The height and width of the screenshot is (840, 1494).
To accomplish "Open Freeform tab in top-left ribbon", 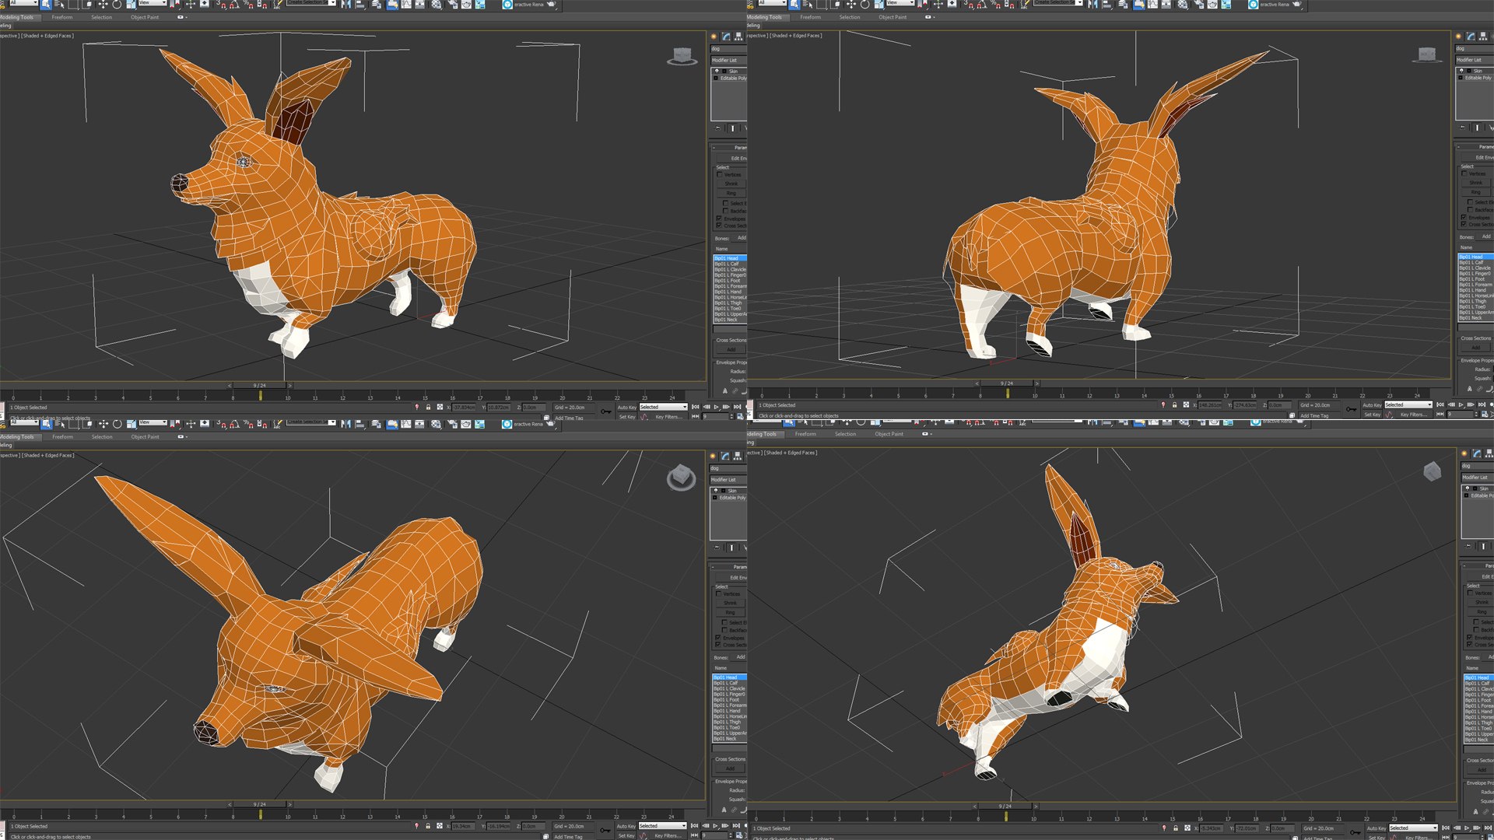I will [x=62, y=17].
